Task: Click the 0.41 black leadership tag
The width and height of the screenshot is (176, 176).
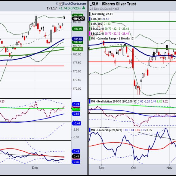Action: click(76, 156)
